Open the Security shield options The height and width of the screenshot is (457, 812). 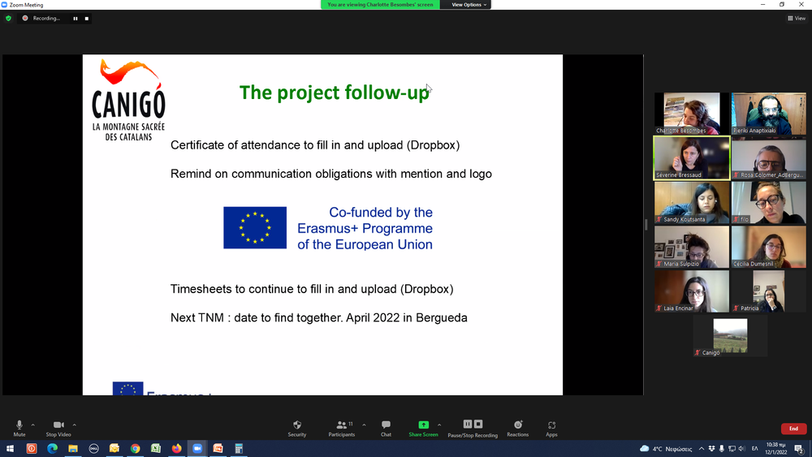297,427
